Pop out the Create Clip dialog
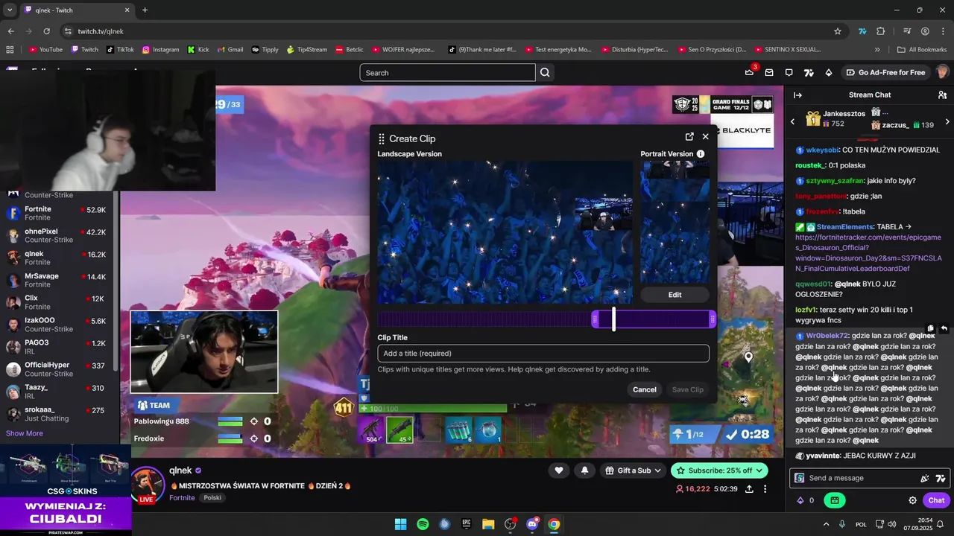 689,137
